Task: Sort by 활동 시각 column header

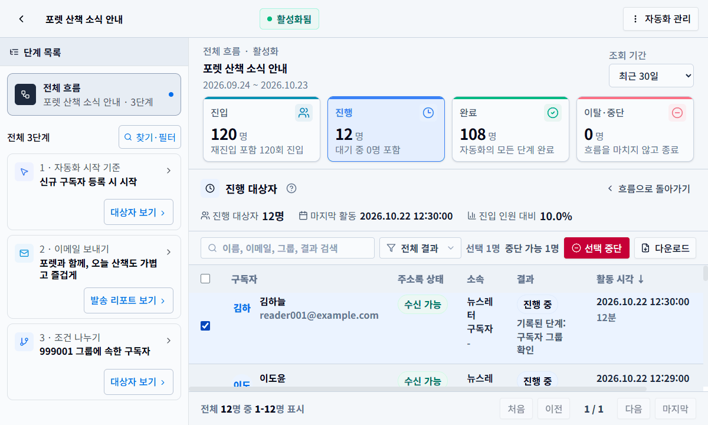Action: [x=621, y=279]
